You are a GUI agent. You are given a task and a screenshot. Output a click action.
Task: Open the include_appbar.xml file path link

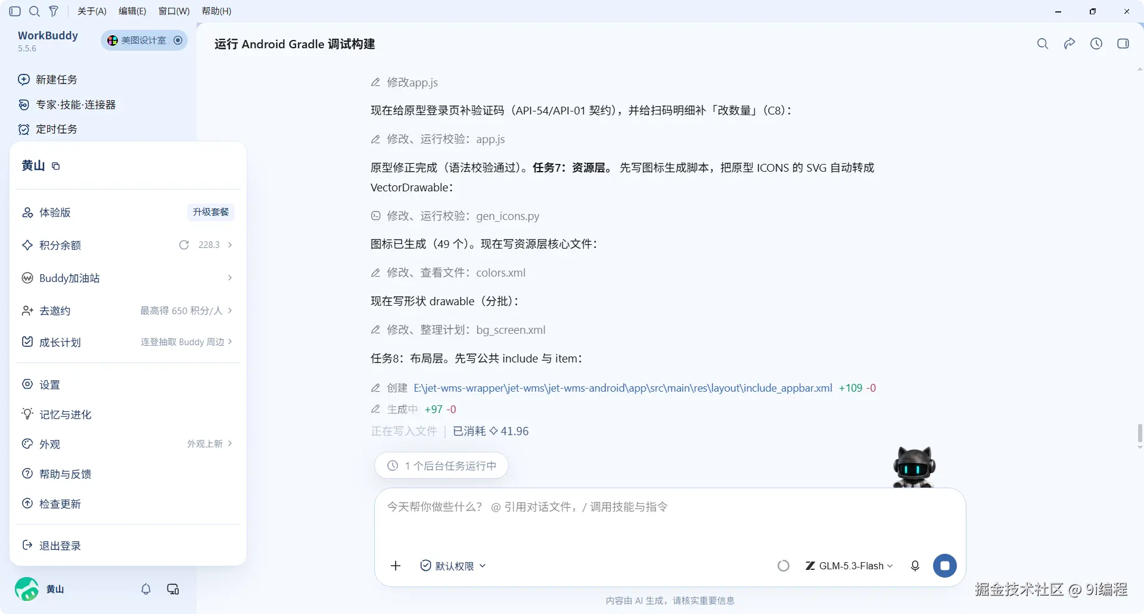coord(623,388)
